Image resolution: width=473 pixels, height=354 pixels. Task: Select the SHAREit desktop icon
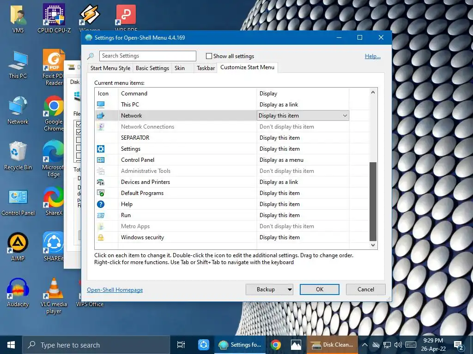54,246
